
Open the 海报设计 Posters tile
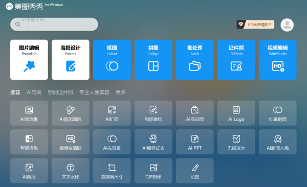[x=71, y=60]
